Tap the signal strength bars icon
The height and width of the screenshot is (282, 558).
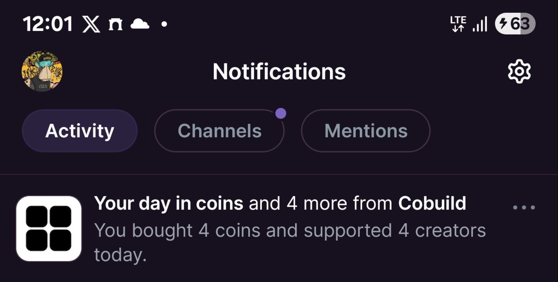[x=480, y=24]
